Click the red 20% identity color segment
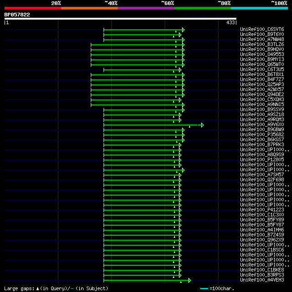This screenshot has height=292, width=292. point(33,8)
